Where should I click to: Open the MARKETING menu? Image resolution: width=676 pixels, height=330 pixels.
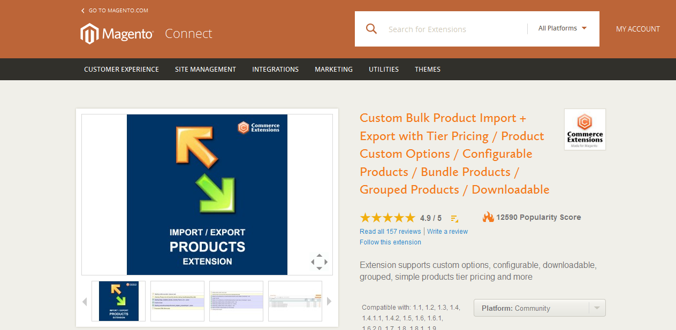pyautogui.click(x=333, y=70)
